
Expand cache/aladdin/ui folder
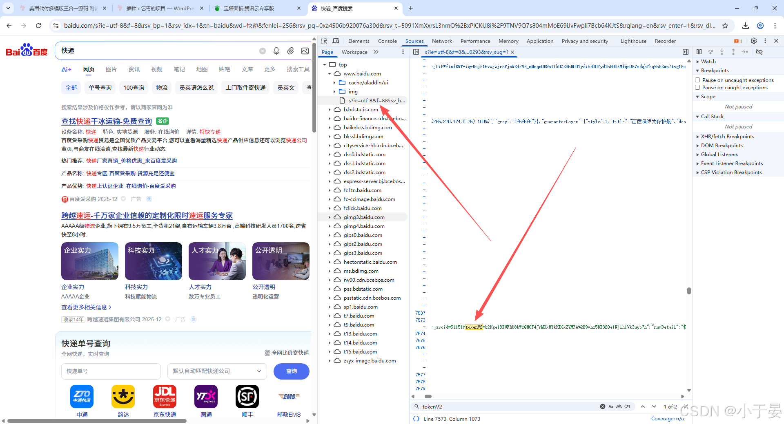(334, 82)
